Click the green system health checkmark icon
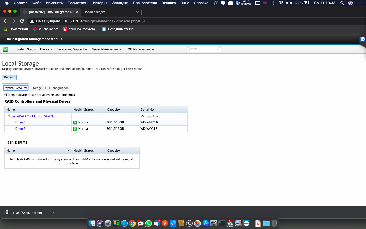The image size is (366, 229). click(5, 49)
